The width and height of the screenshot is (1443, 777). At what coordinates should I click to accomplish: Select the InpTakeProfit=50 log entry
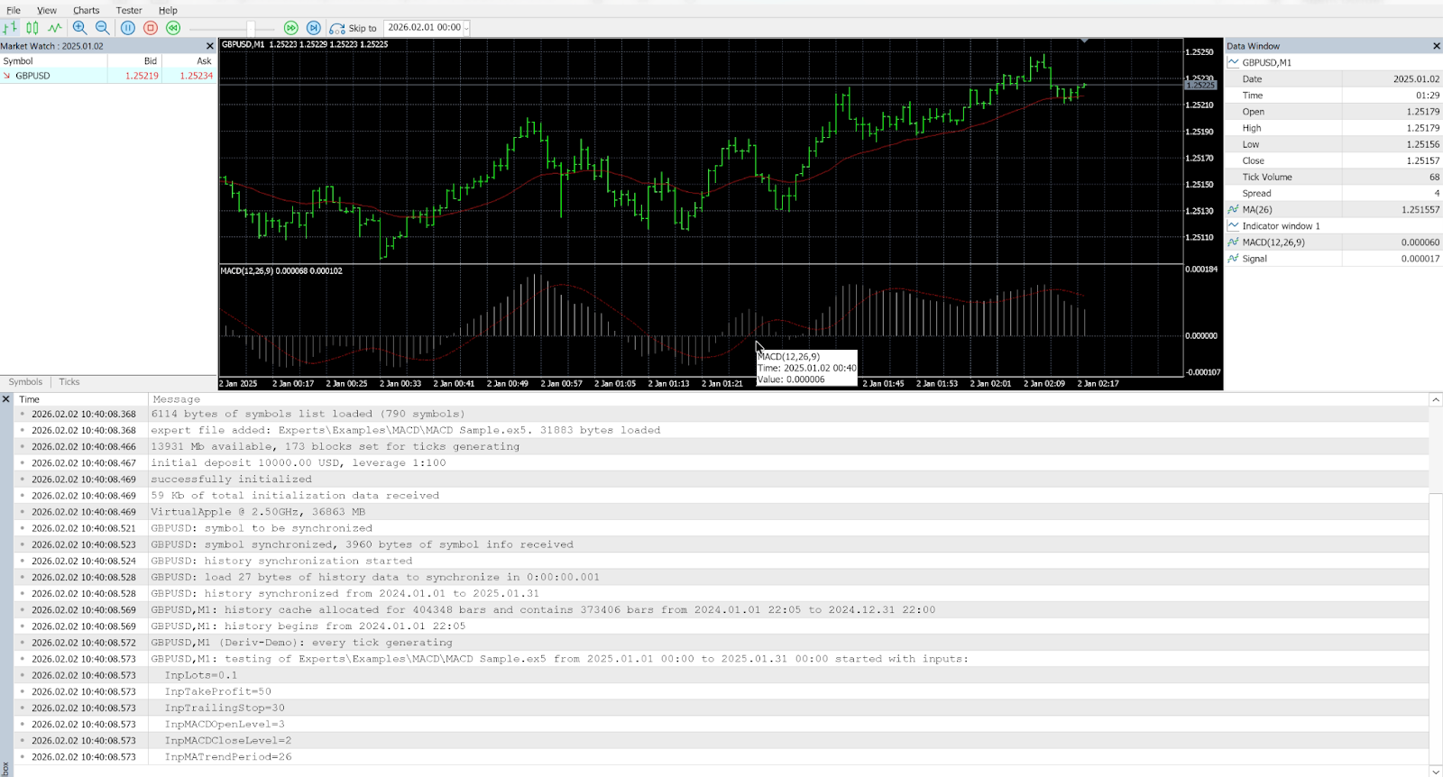pyautogui.click(x=721, y=691)
